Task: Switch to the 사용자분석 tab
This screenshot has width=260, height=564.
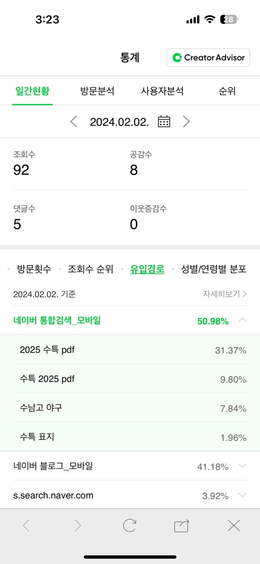Action: [x=162, y=91]
